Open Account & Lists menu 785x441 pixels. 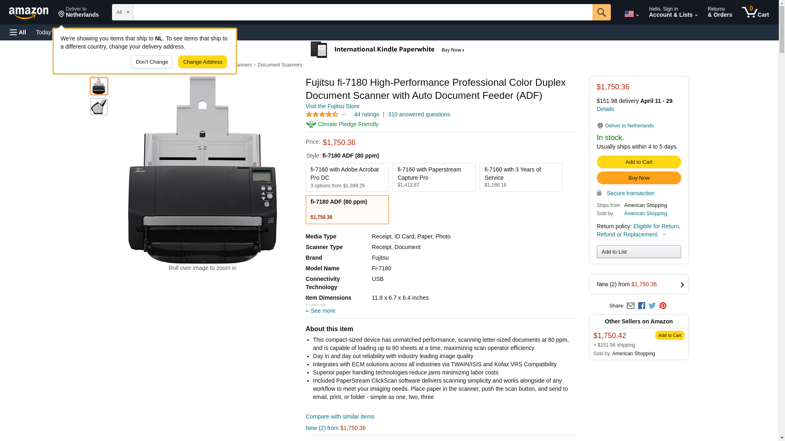[x=673, y=12]
